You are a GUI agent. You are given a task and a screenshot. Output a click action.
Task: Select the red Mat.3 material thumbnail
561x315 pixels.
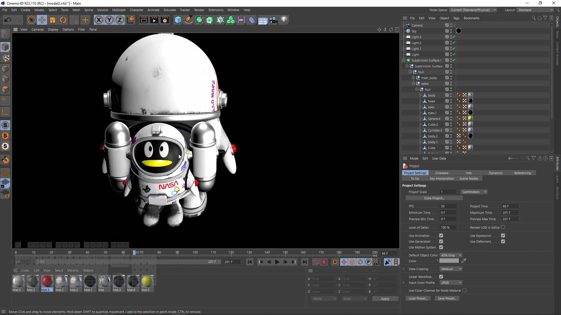tap(47, 281)
